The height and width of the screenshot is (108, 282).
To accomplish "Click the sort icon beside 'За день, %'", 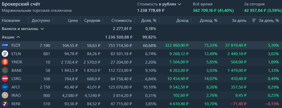I will click(254, 21).
